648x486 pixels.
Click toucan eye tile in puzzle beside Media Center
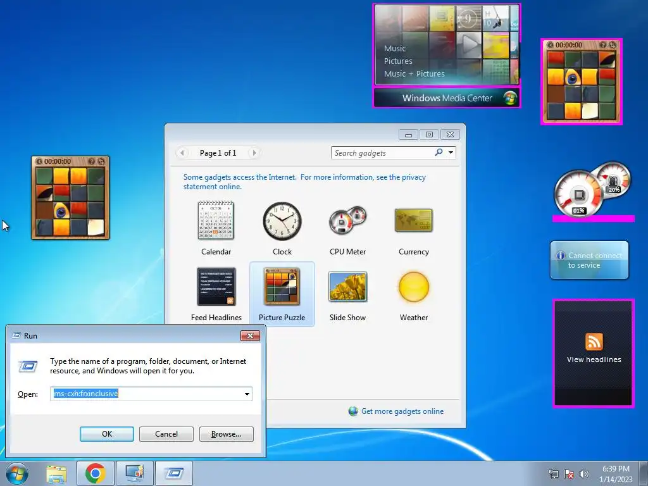572,77
